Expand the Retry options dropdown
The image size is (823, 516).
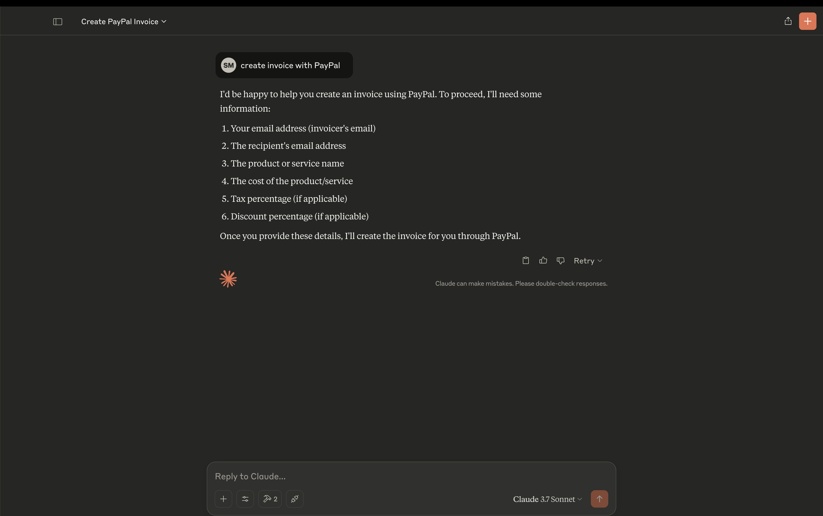(600, 261)
